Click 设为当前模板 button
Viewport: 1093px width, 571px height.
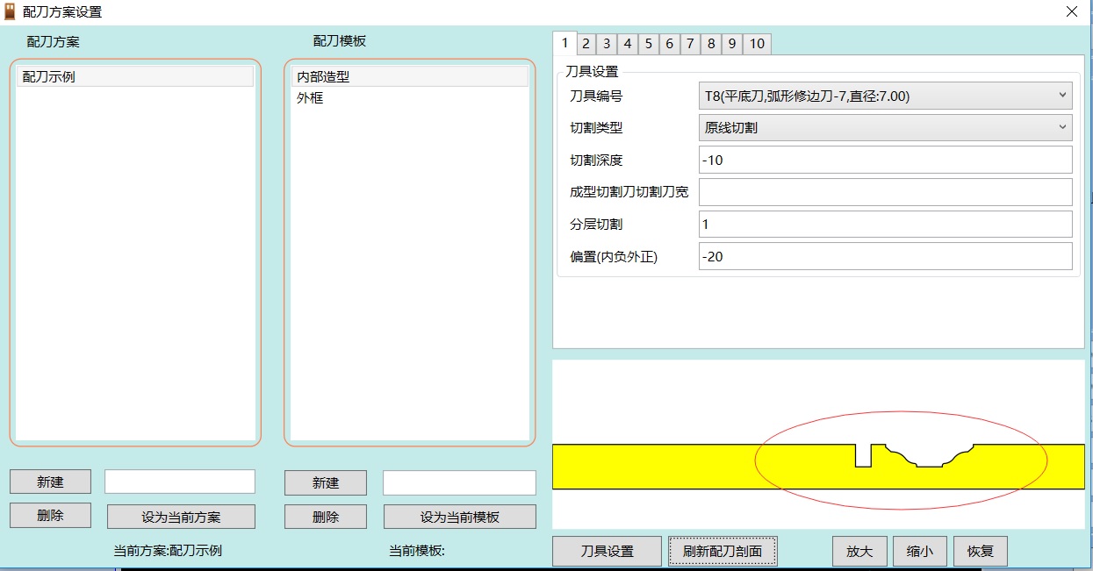(x=459, y=517)
